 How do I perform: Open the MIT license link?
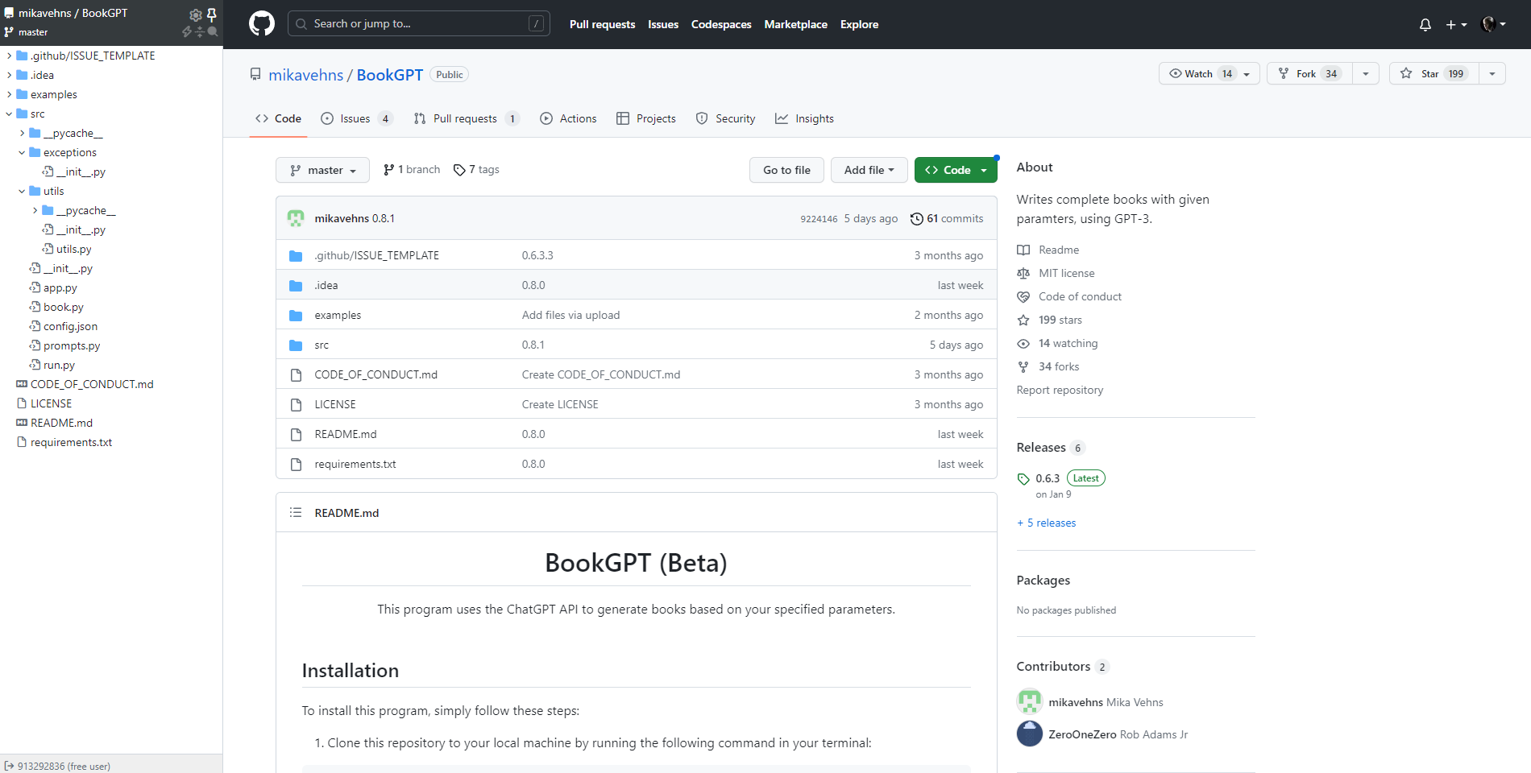tap(1066, 273)
